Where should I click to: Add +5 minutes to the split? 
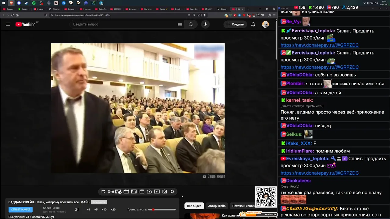click(96, 210)
